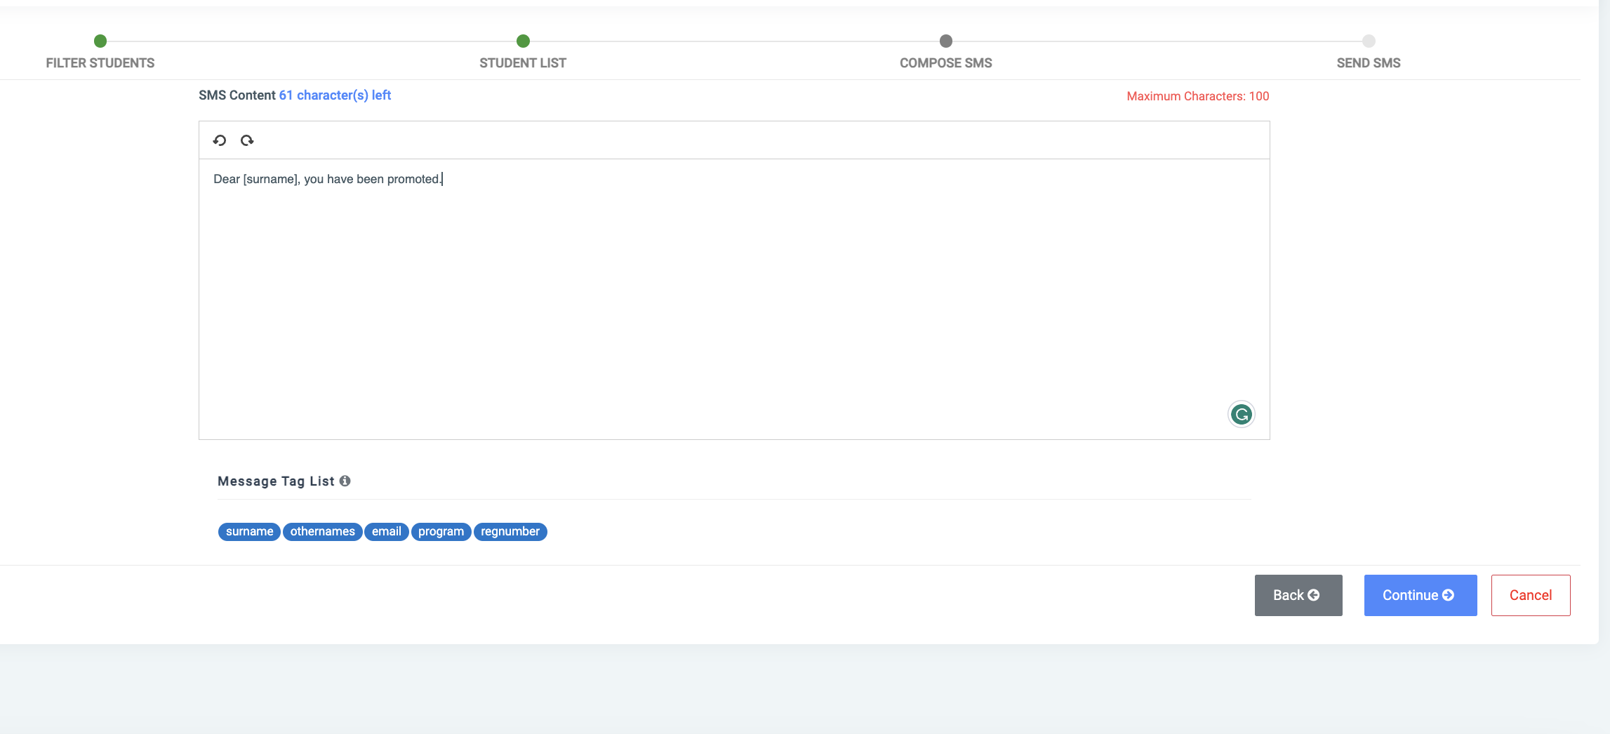Select the Student List step
The width and height of the screenshot is (1610, 734).
(x=523, y=53)
